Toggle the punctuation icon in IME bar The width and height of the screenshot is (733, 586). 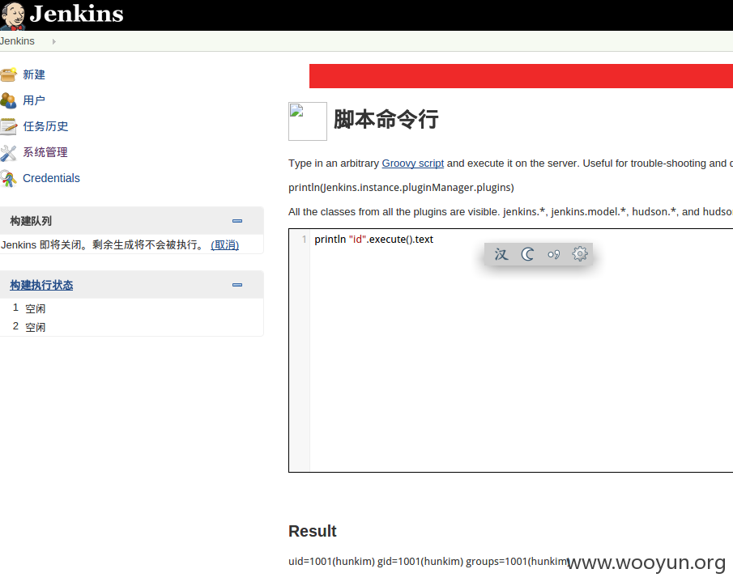(x=553, y=254)
